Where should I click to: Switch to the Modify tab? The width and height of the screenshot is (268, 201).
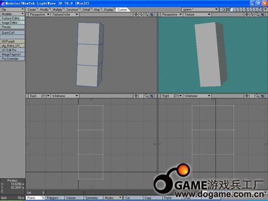click(44, 9)
